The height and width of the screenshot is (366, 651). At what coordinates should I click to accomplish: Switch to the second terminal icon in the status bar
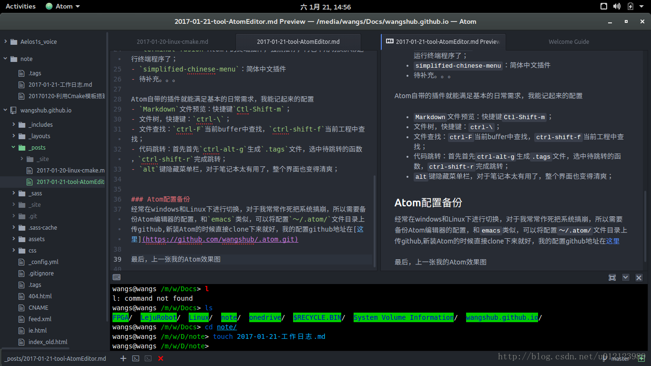(148, 358)
